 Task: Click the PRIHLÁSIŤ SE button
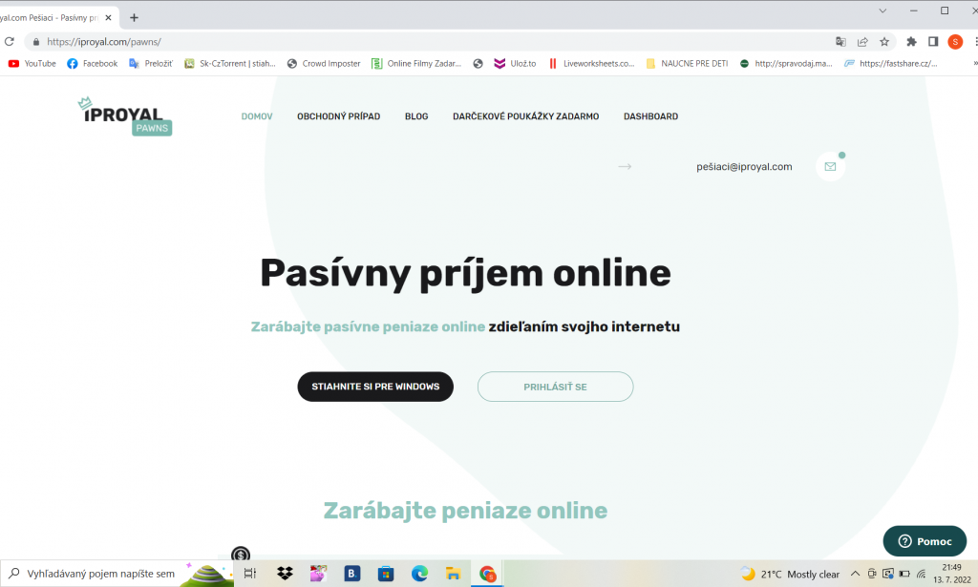[555, 387]
